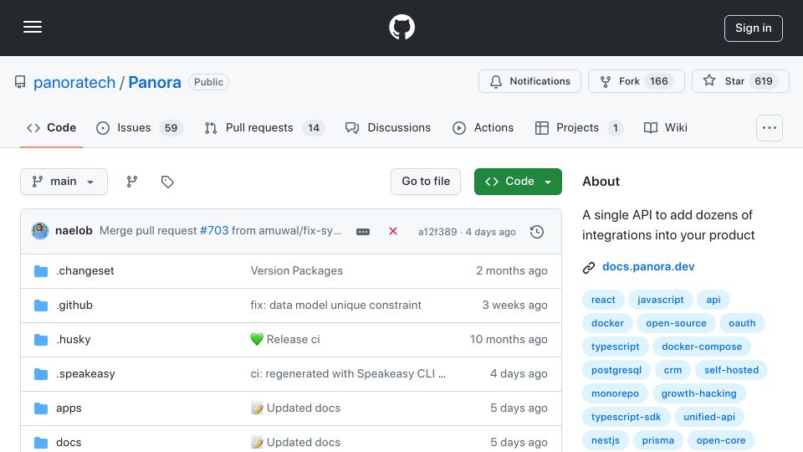Open the .husky folder
Image resolution: width=803 pixels, height=452 pixels.
[74, 339]
